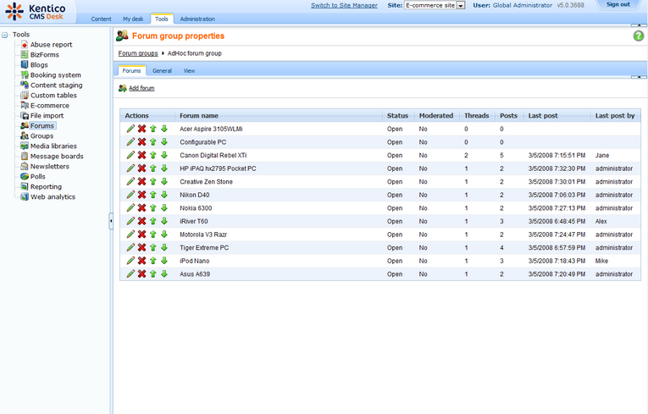Switch to the Administration tab
The width and height of the screenshot is (648, 414).
point(197,19)
